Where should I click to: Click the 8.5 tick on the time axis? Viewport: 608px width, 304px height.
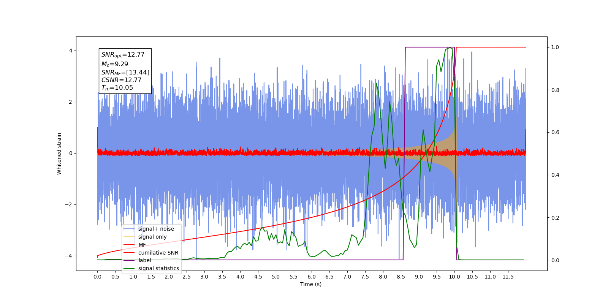(x=401, y=277)
